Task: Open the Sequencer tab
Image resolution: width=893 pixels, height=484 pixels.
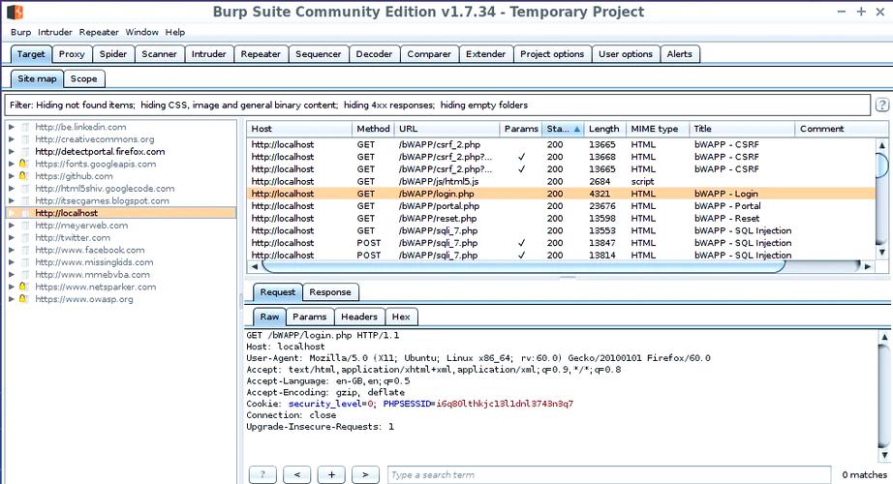Action: (318, 54)
